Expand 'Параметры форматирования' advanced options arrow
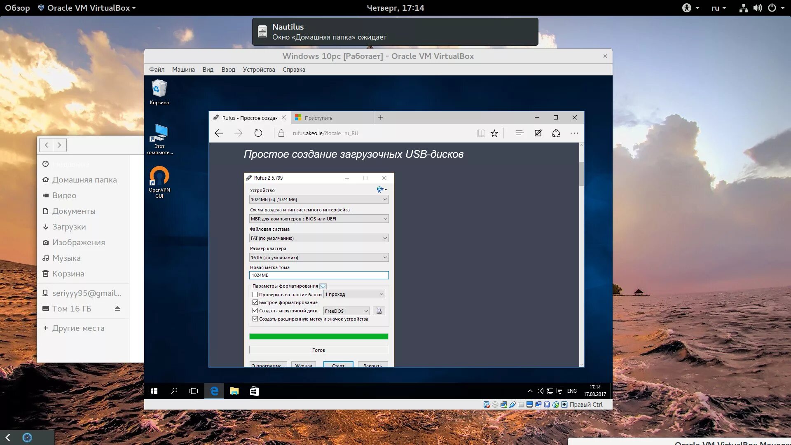This screenshot has width=791, height=445. tap(323, 286)
